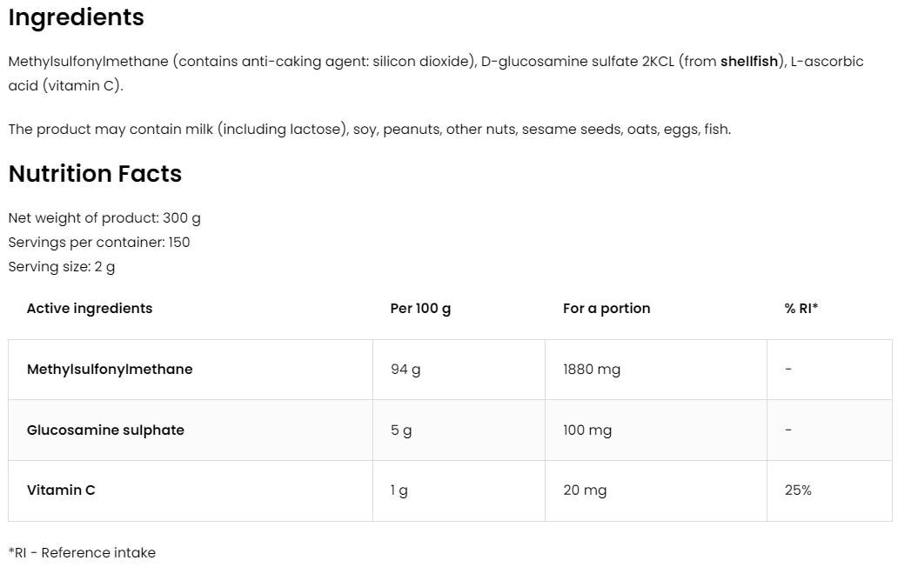Click the For a portion column header
Viewport: 898px width, 567px height.
click(606, 309)
